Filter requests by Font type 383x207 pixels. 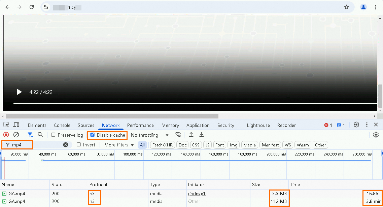(x=219, y=145)
